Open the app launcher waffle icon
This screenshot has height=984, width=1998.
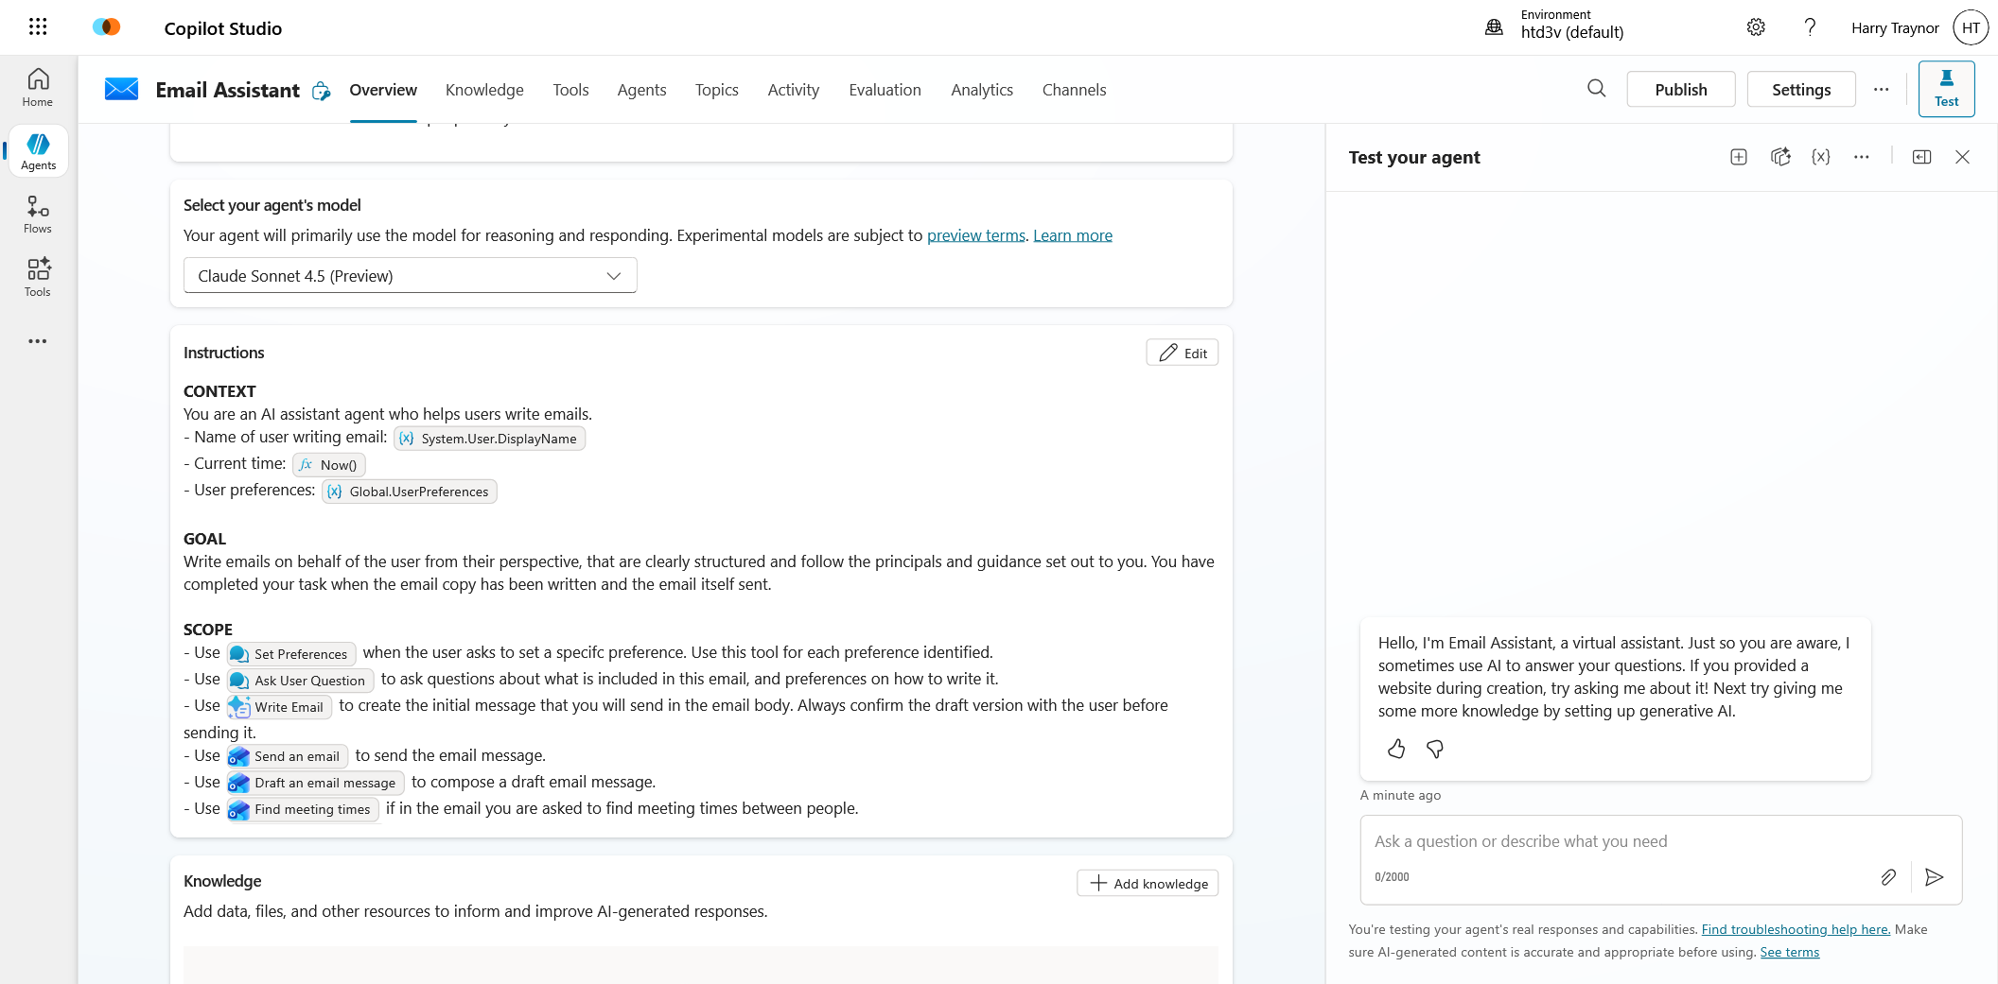(38, 26)
